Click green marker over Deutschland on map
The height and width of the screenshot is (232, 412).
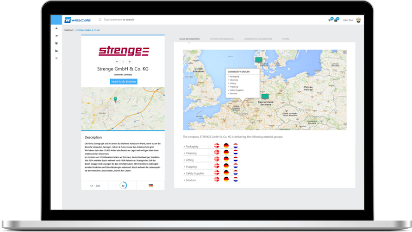[x=265, y=97]
